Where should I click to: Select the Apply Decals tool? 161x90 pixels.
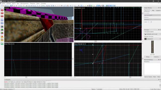click(x=2, y=33)
